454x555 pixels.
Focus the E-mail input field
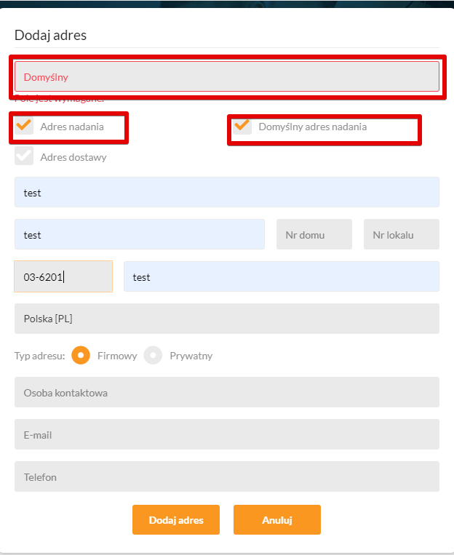point(226,435)
